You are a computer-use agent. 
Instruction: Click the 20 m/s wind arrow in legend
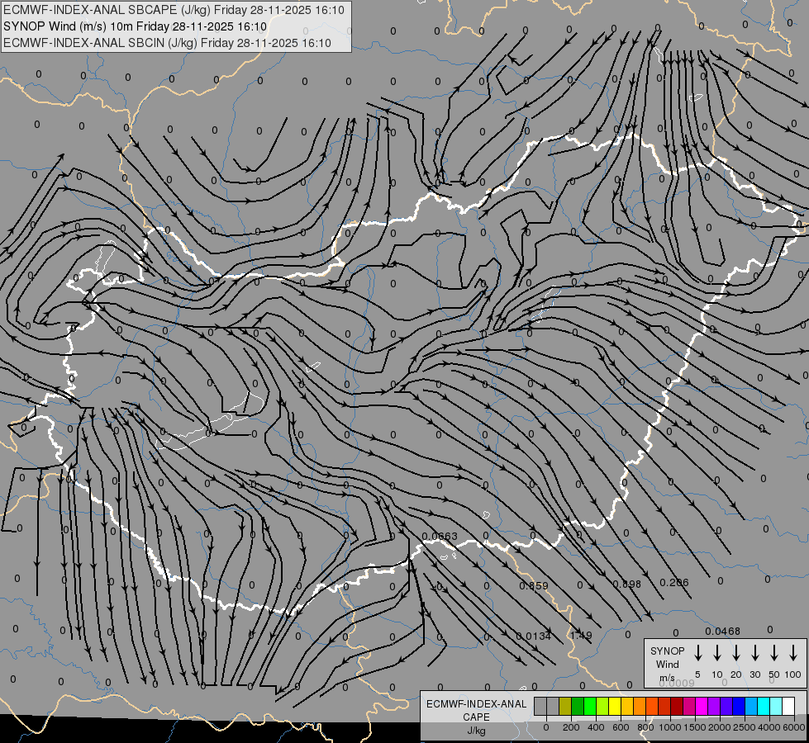coord(736,653)
